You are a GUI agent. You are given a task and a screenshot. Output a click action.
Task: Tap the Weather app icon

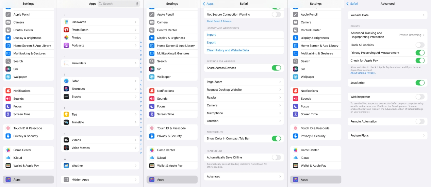[66, 166]
